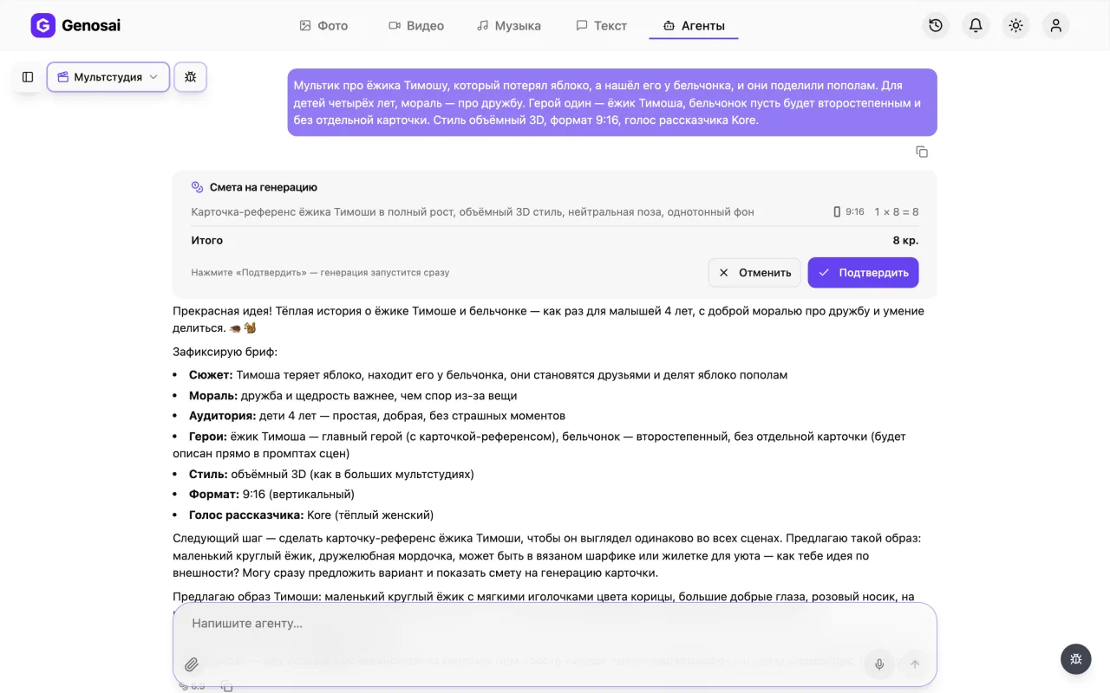Open the history clock icon
Screen dimensions: 1110x693
point(936,25)
